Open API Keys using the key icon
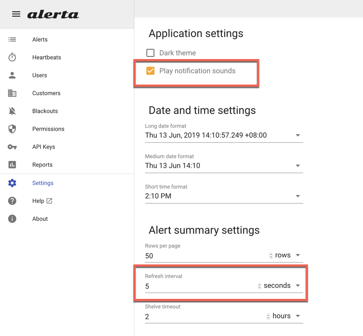 pos(12,147)
